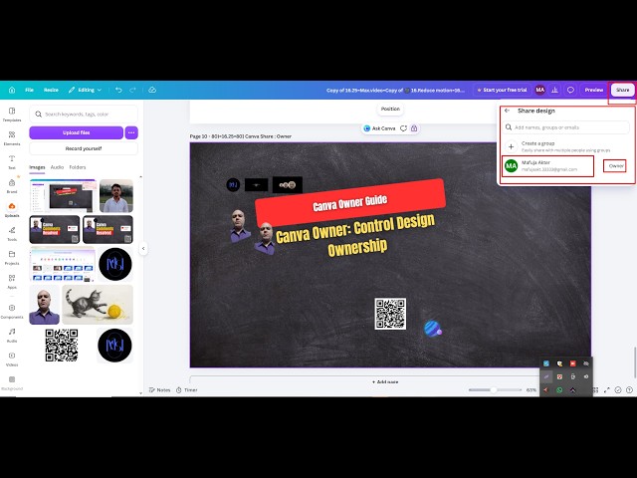This screenshot has width=637, height=478.
Task: Click the Share button
Action: tap(622, 90)
